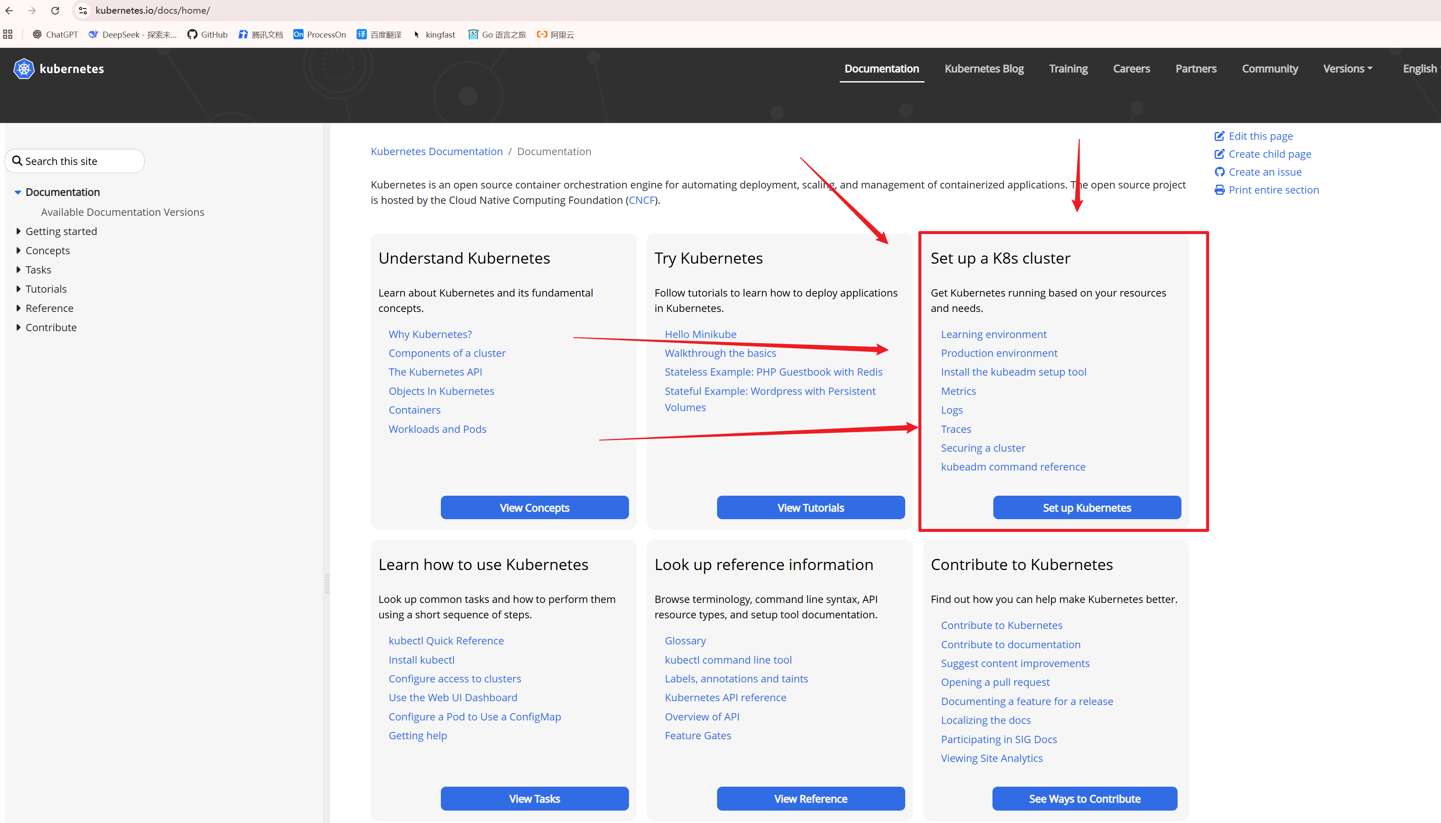The height and width of the screenshot is (823, 1441).
Task: Open the ProcessOn bookmark
Action: [319, 35]
